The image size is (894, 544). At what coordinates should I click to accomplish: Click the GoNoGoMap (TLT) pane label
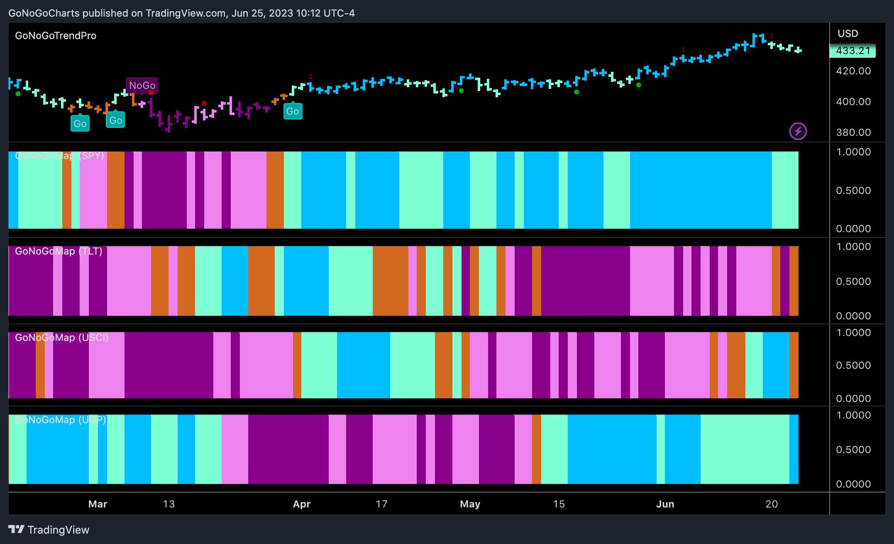[x=59, y=251]
